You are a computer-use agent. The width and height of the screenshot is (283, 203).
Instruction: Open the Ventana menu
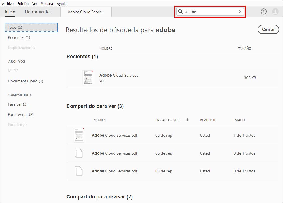pyautogui.click(x=47, y=4)
